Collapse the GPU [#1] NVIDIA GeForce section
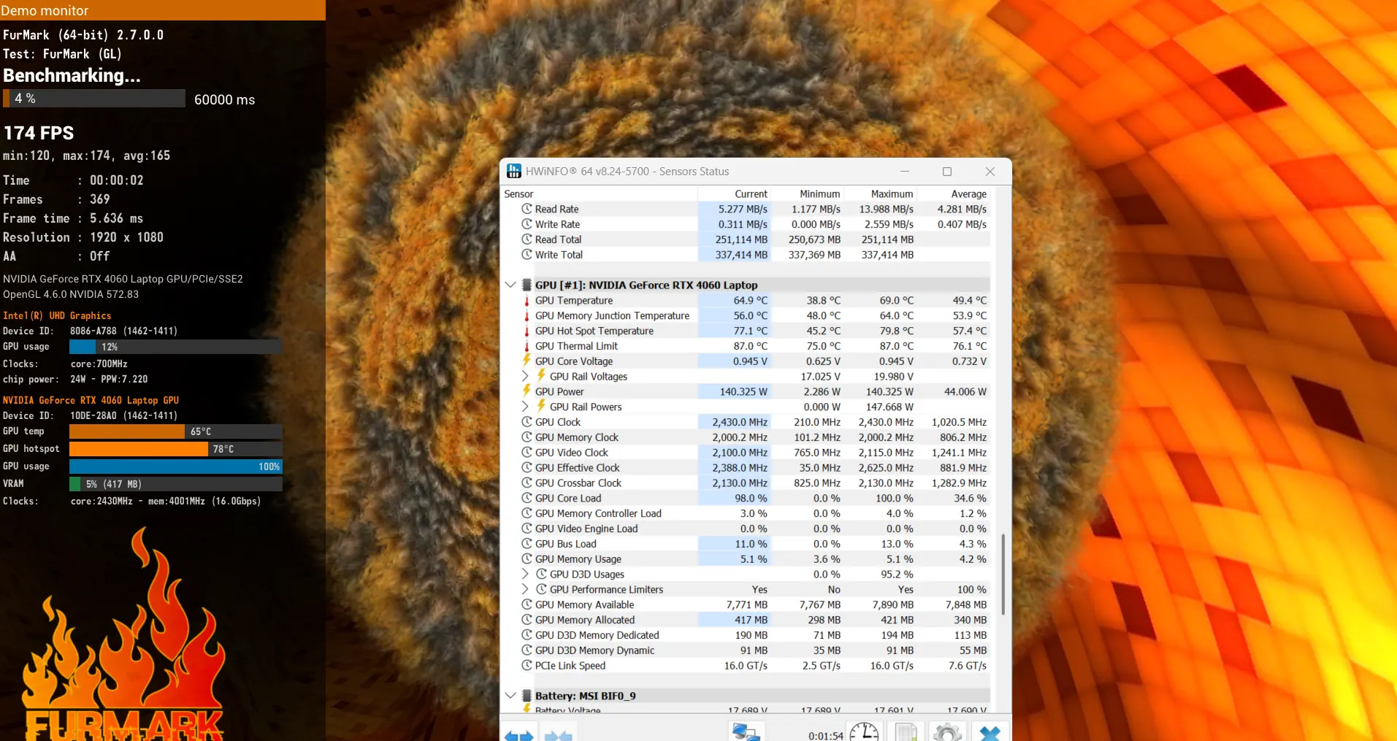The image size is (1397, 741). (510, 285)
